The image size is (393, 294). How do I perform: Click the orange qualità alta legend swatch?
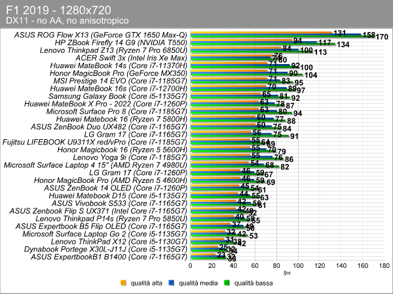[123, 283]
